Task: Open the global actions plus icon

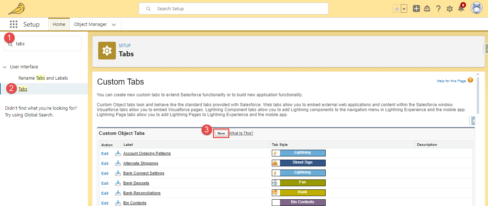Action: [416, 9]
